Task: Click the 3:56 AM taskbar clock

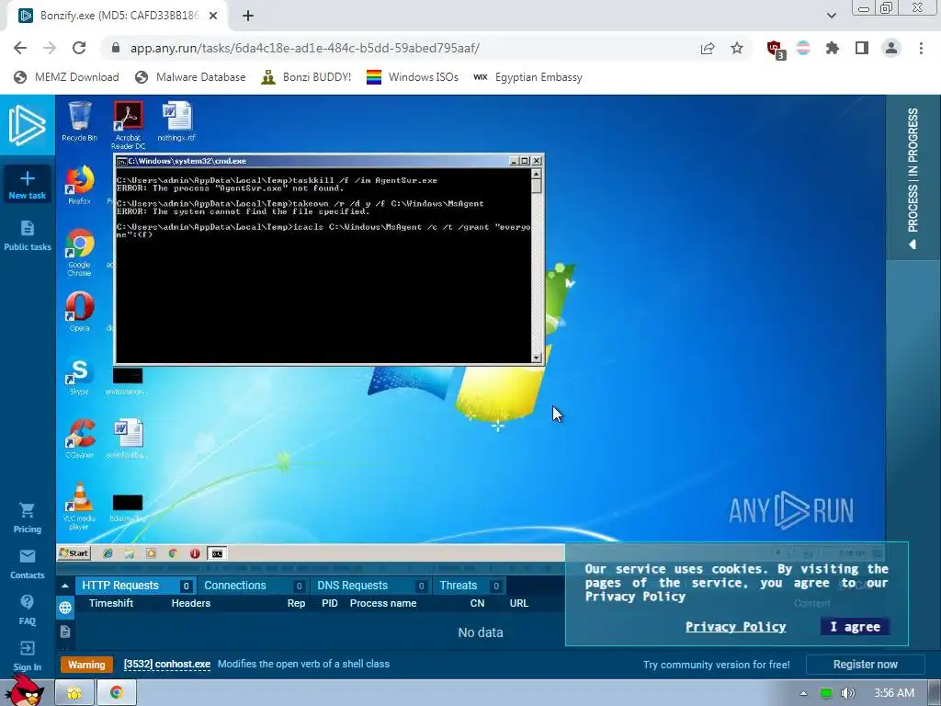Action: 893,693
